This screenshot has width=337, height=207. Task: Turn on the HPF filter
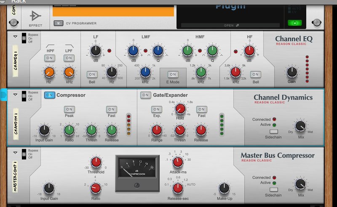[50, 58]
